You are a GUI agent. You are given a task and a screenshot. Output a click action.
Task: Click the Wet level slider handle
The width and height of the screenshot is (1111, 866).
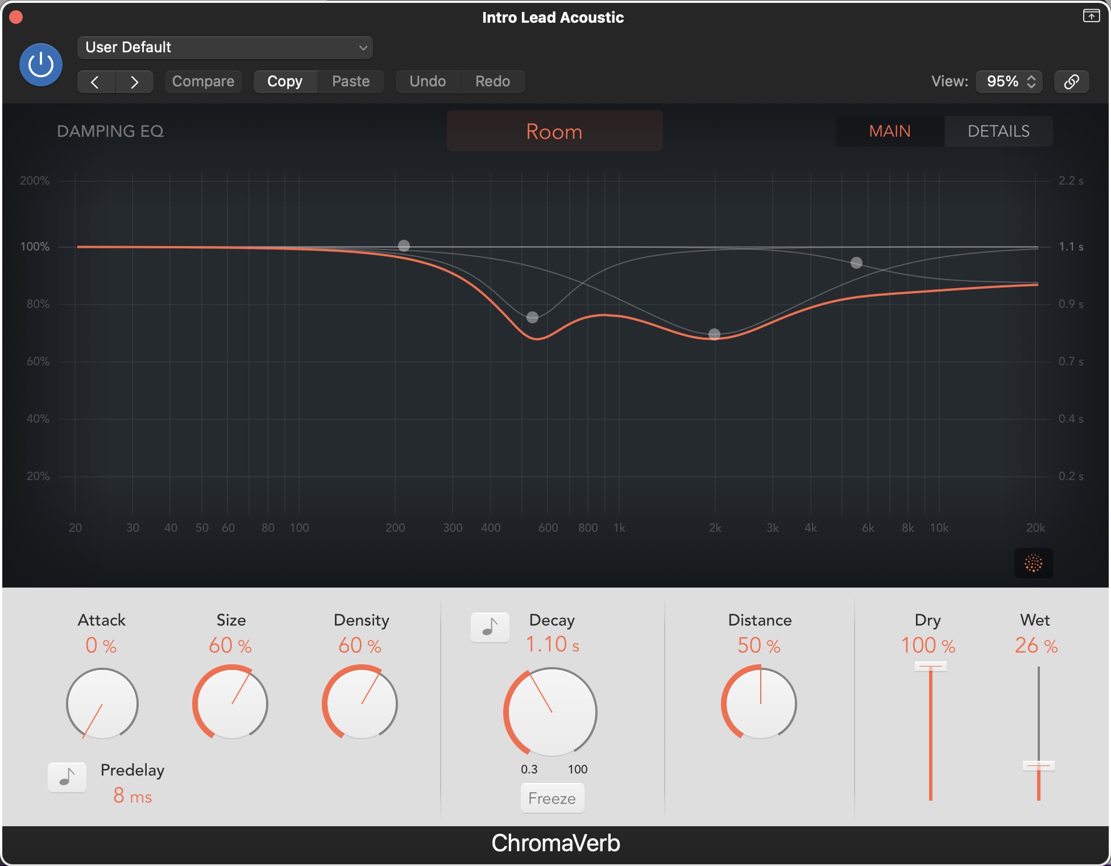pos(1038,765)
